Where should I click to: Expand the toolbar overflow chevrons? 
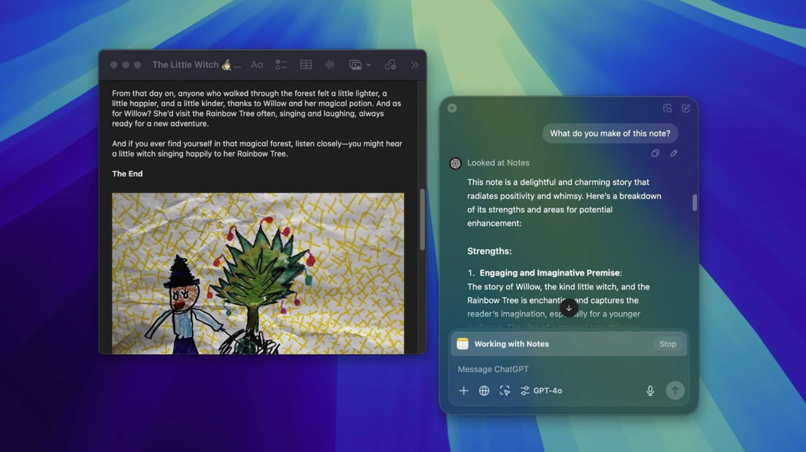414,65
